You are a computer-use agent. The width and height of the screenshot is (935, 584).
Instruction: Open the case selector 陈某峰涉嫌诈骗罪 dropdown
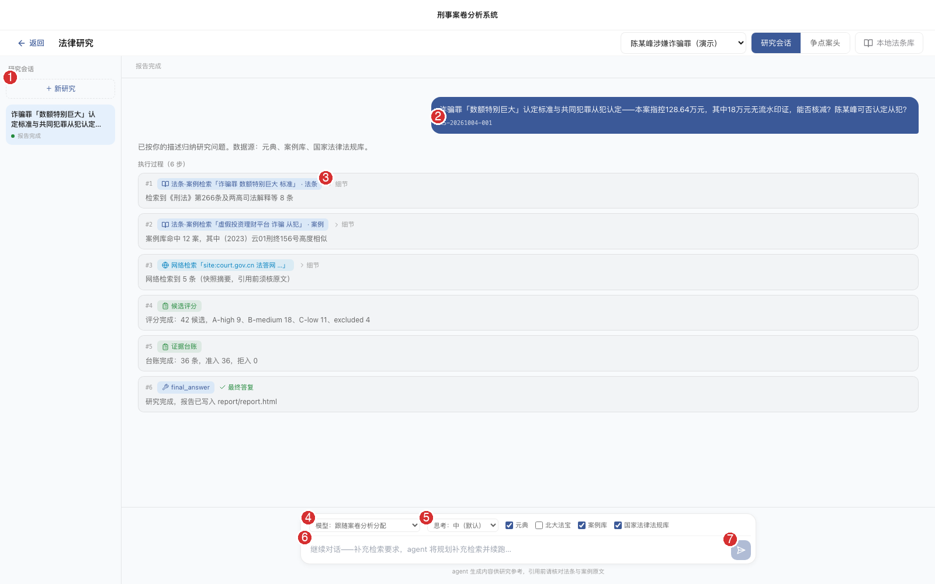coord(683,43)
